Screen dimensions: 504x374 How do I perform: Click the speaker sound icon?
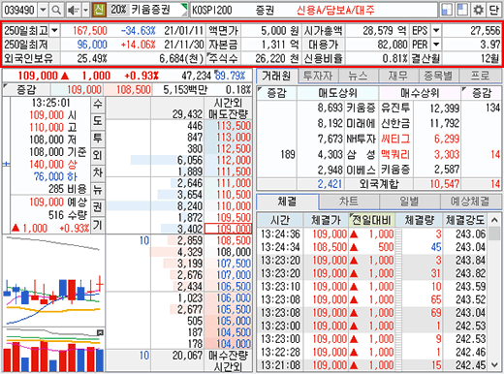click(74, 10)
